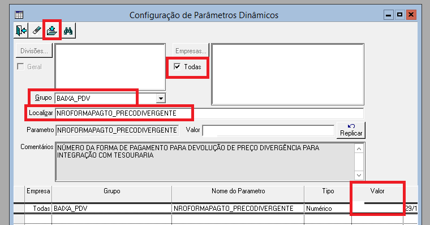The width and height of the screenshot is (430, 225).
Task: Click the Empresa column header
Action: (38, 191)
